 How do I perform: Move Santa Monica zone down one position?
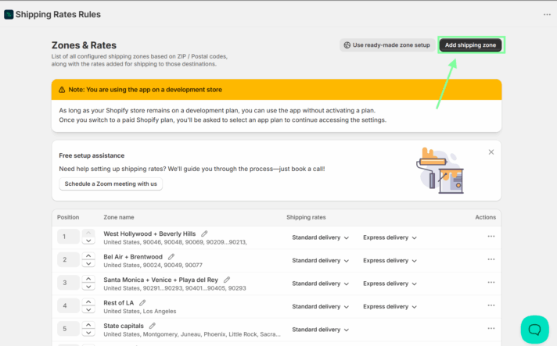pyautogui.click(x=88, y=287)
